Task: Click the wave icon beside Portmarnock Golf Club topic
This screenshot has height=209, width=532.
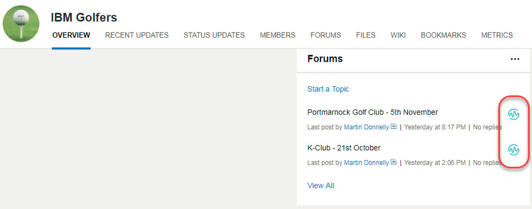Action: pyautogui.click(x=514, y=115)
